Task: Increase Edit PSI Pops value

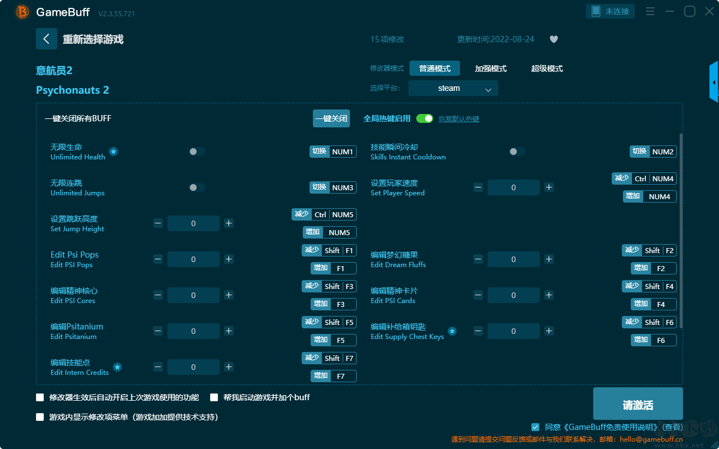Action: 229,259
